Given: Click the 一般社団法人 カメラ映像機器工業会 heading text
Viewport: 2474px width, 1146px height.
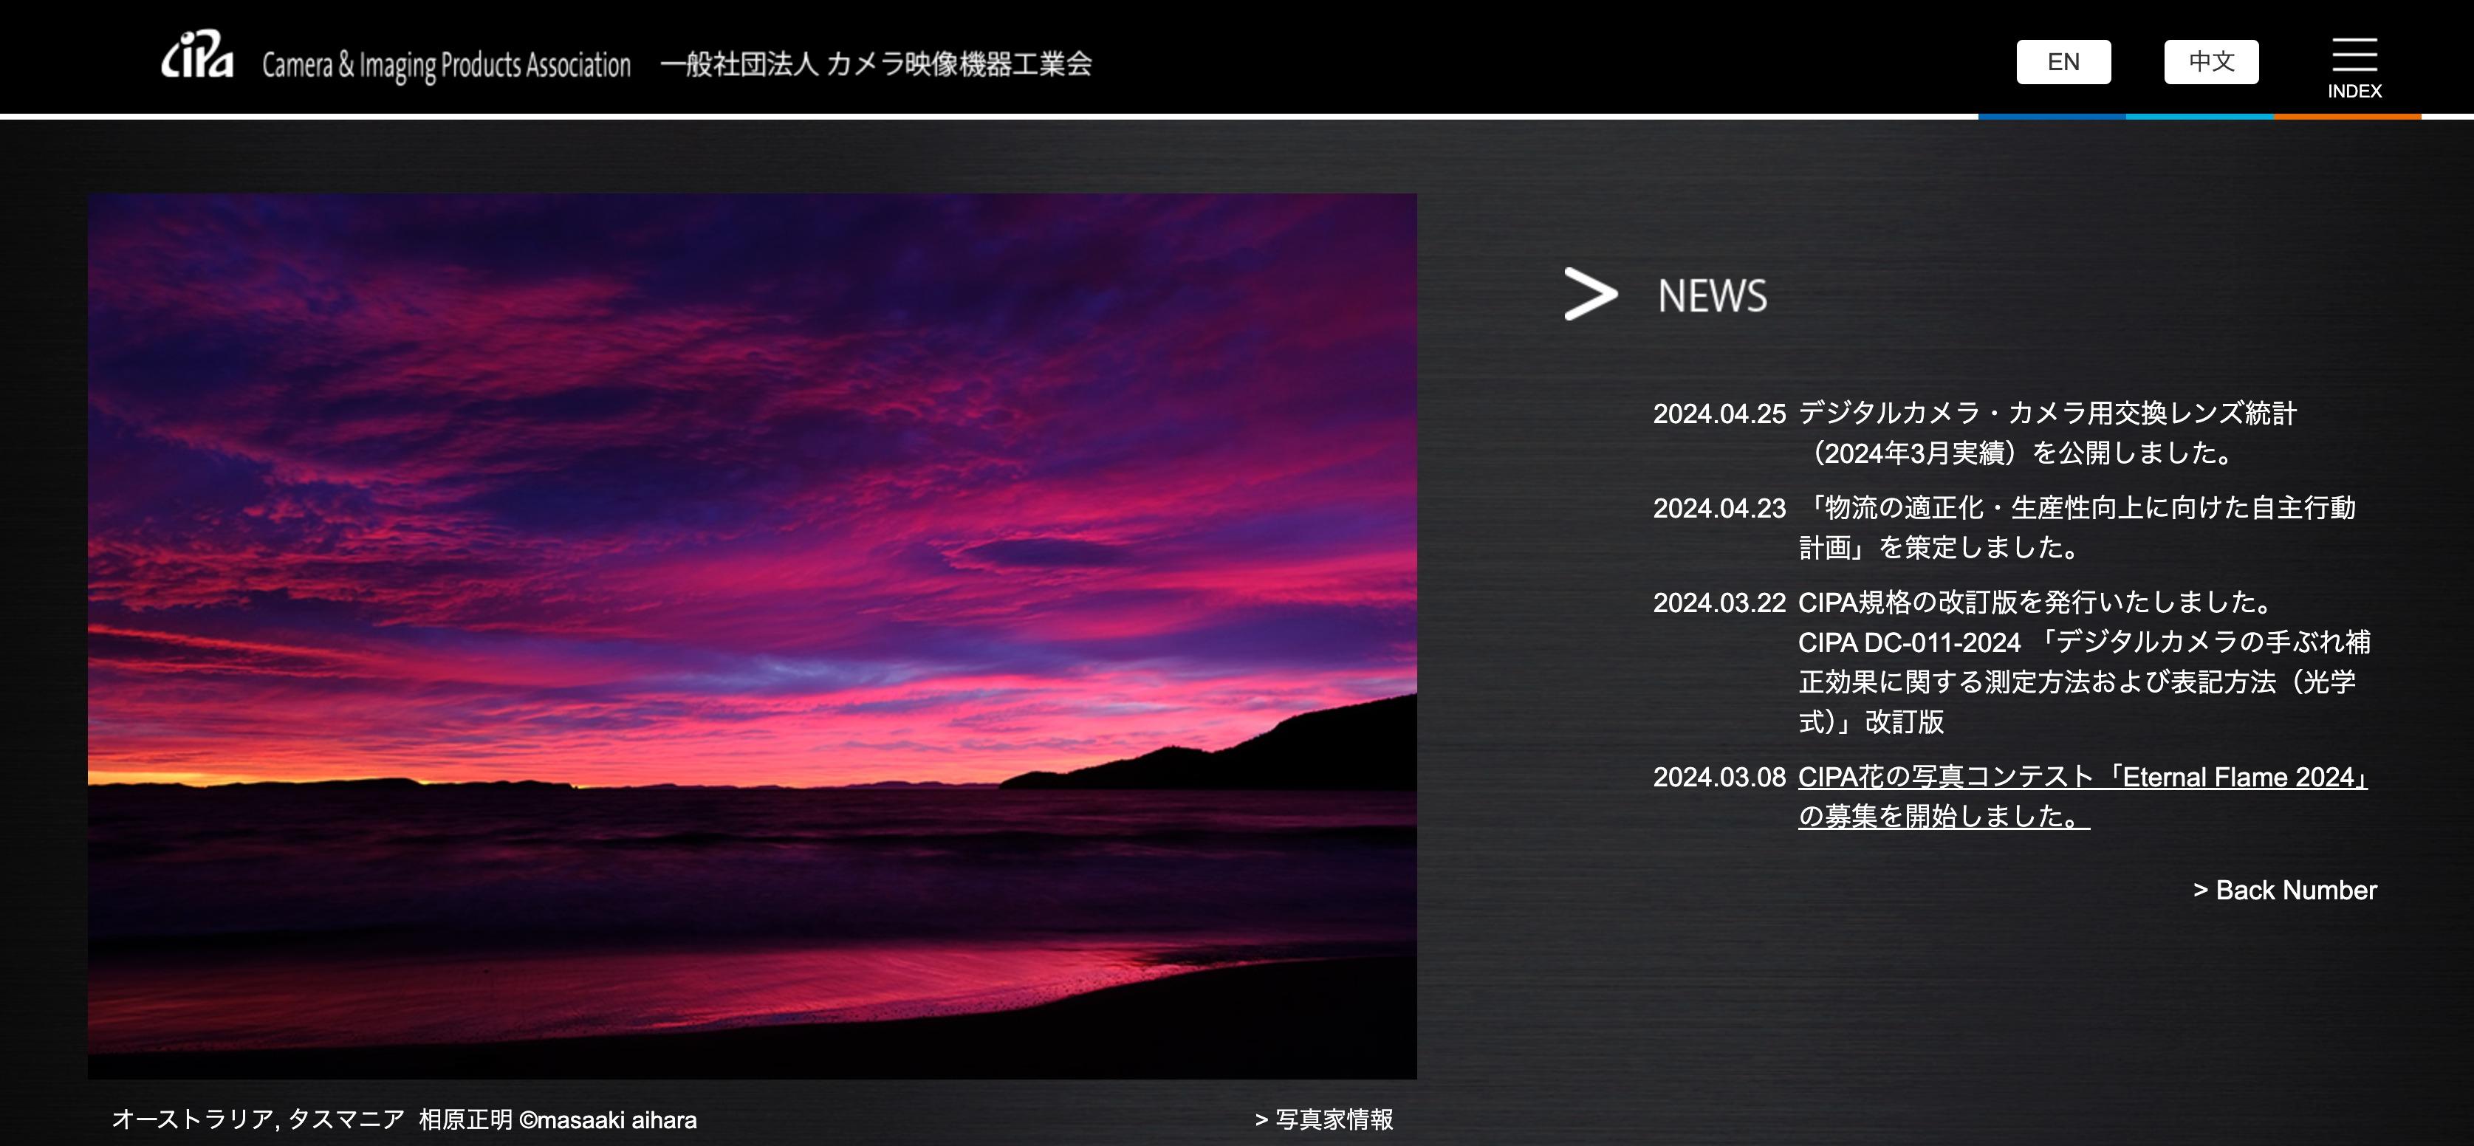Looking at the screenshot, I should pos(875,64).
